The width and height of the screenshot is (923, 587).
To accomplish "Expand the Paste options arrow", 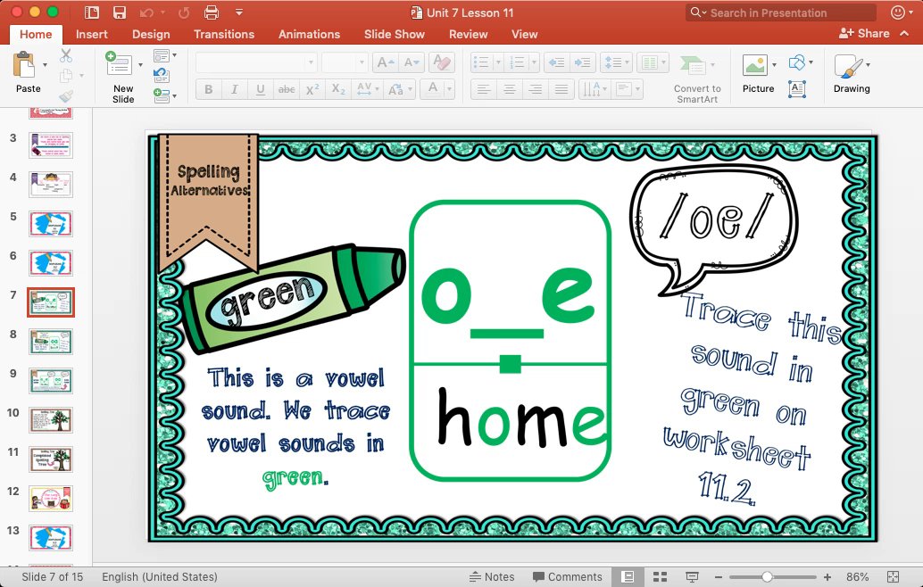I will pyautogui.click(x=46, y=64).
